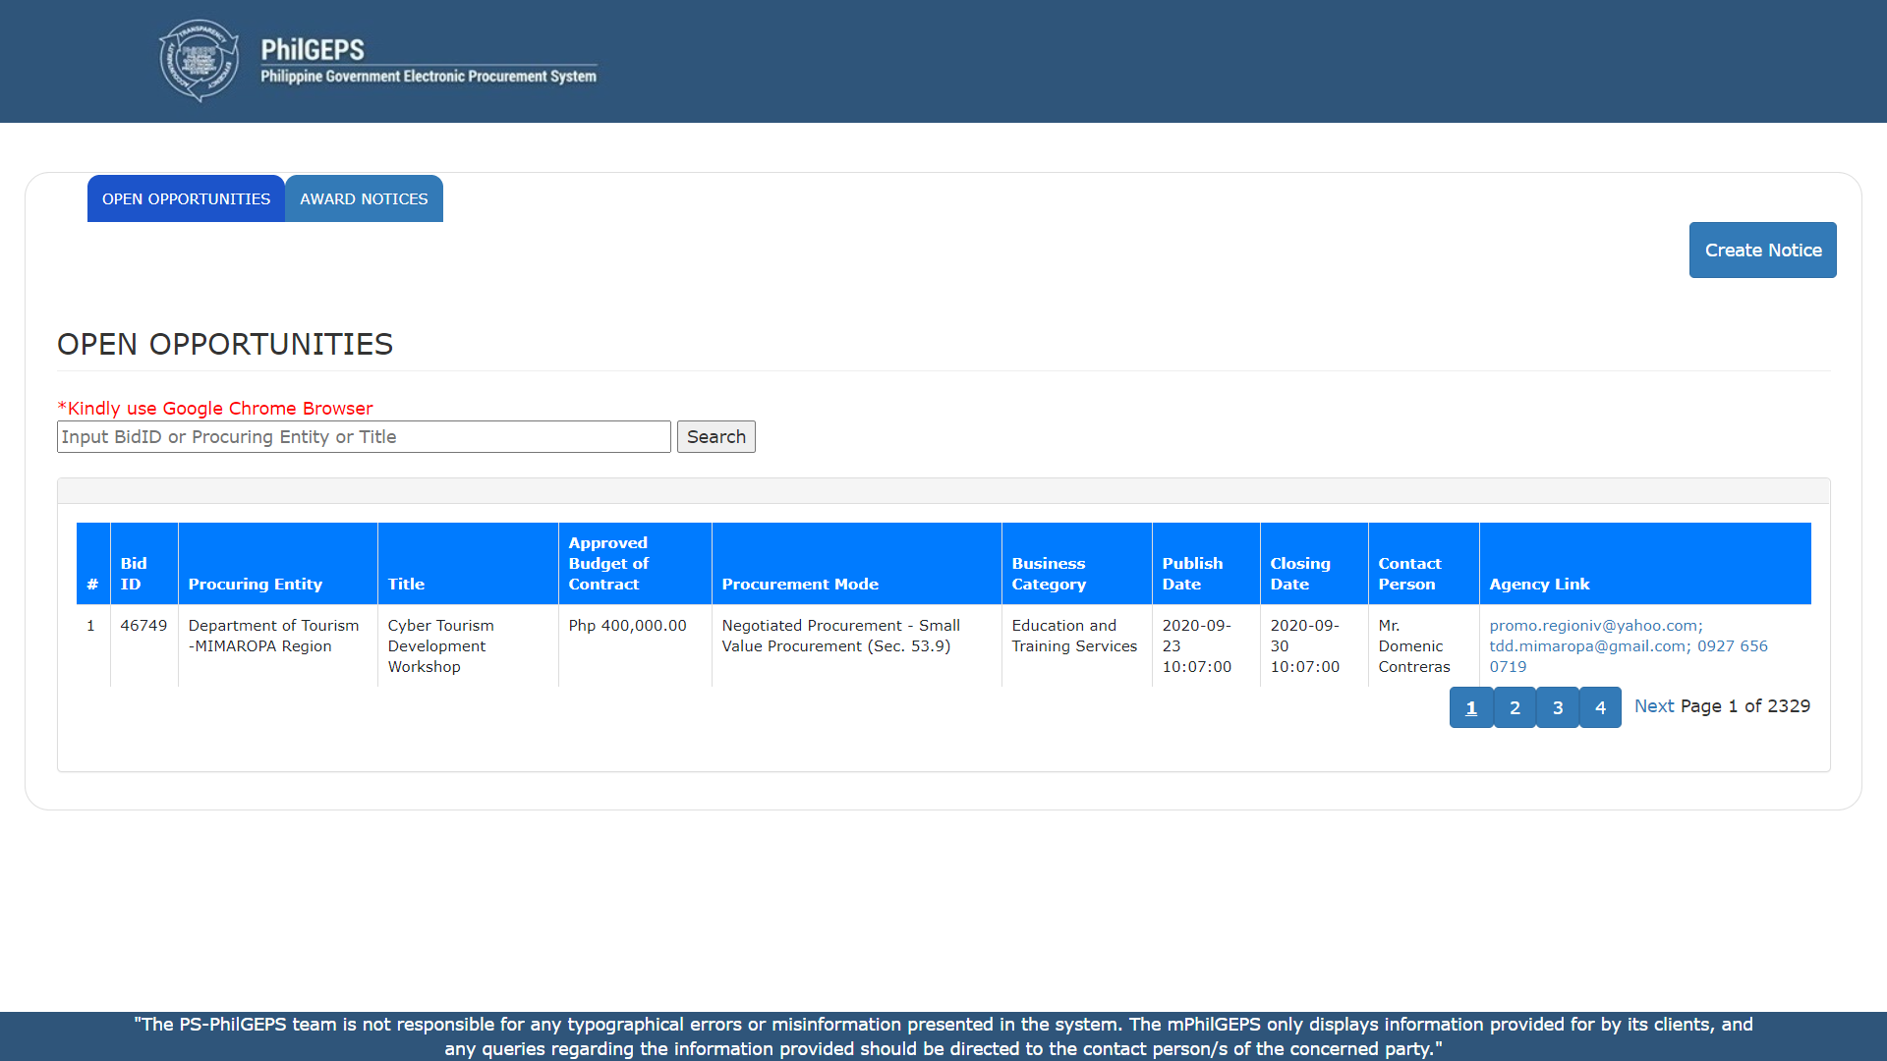This screenshot has height=1061, width=1887.
Task: Click the Contact Person column header
Action: tap(1423, 563)
